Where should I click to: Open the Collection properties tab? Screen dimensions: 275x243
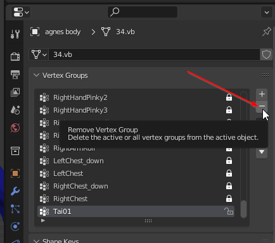coord(15,151)
